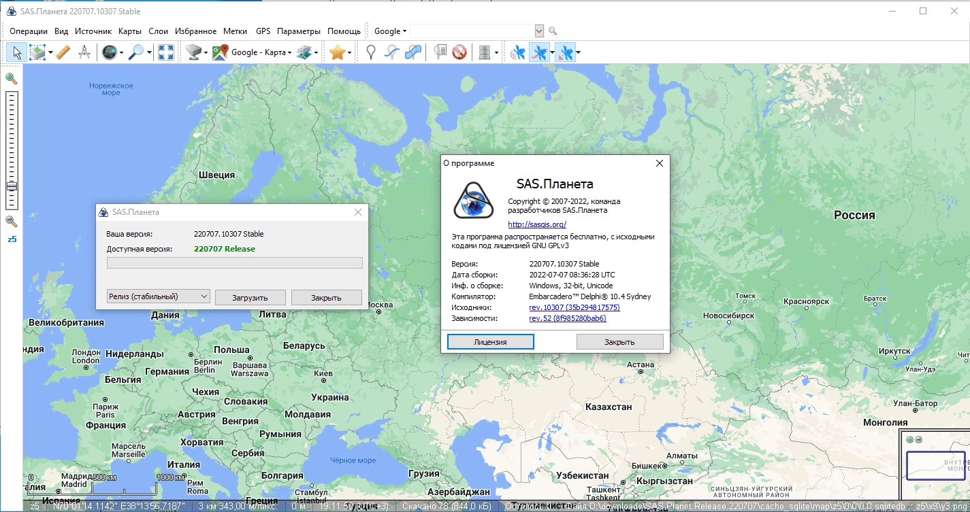
Task: Open the Вид menu
Action: click(x=61, y=31)
